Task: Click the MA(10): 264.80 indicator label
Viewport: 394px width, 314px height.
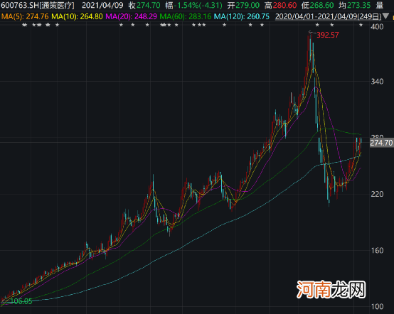Action: click(77, 16)
